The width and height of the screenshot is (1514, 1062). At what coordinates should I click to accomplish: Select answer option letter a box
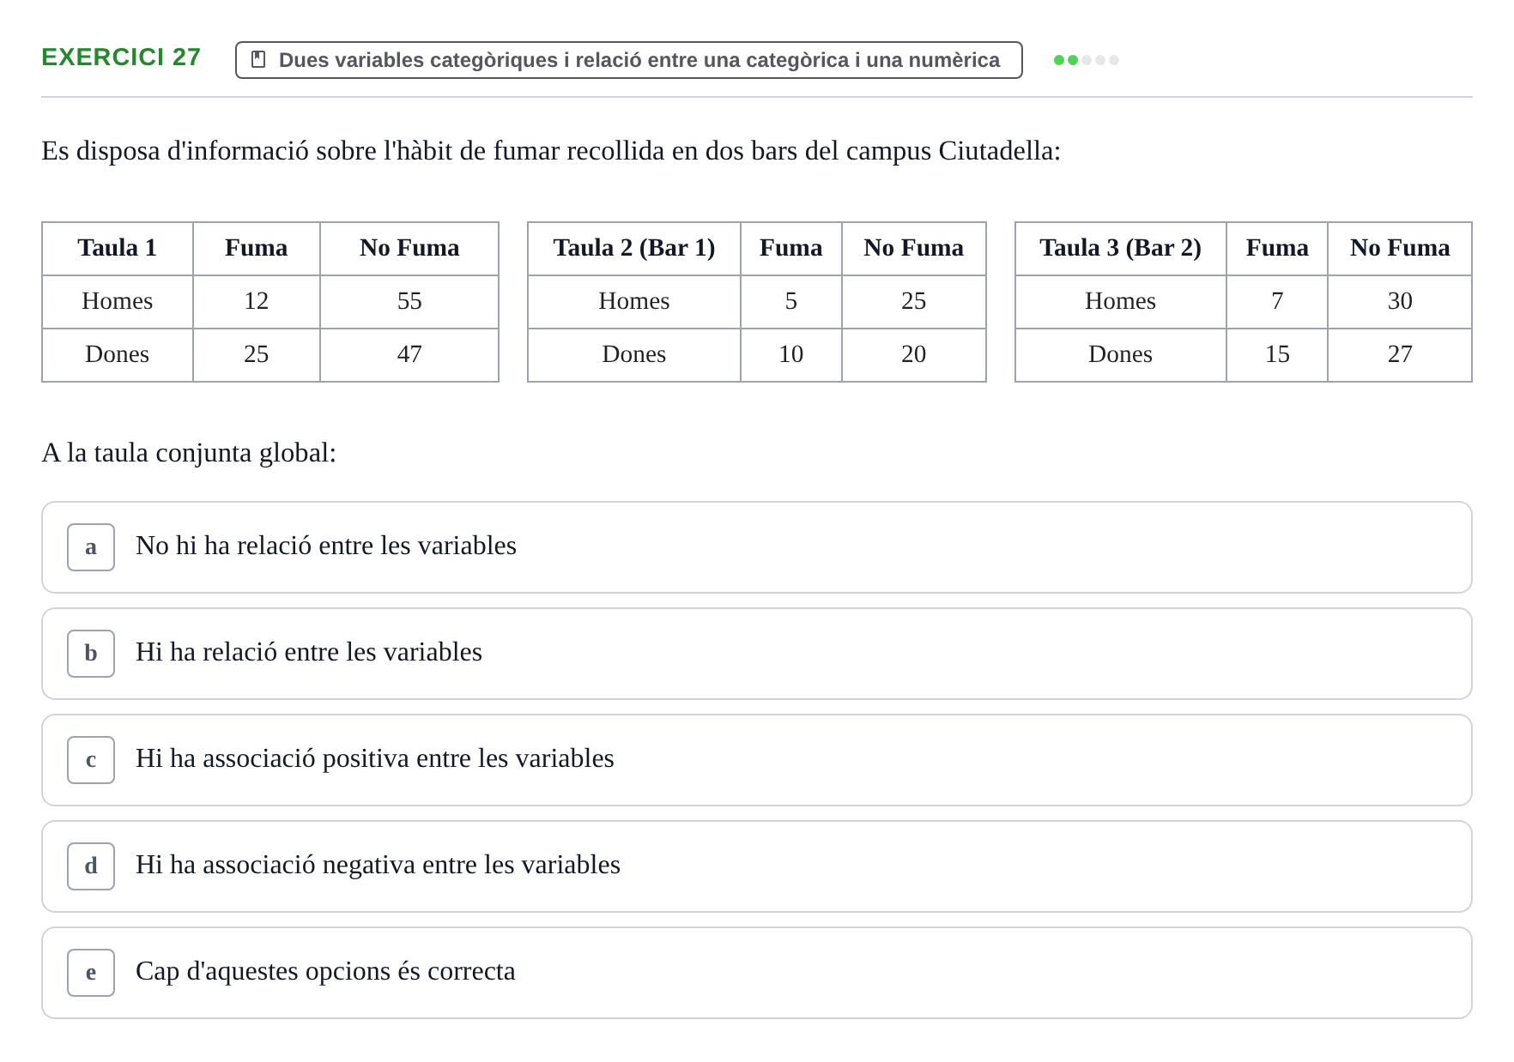click(91, 547)
